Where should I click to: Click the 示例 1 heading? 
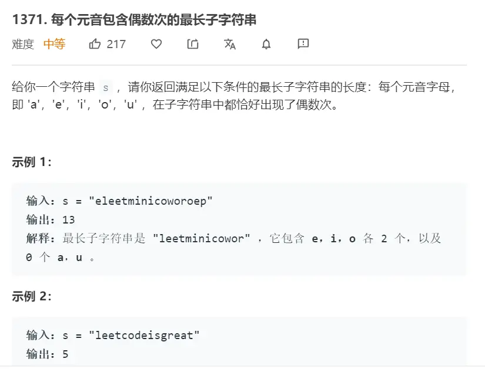32,163
